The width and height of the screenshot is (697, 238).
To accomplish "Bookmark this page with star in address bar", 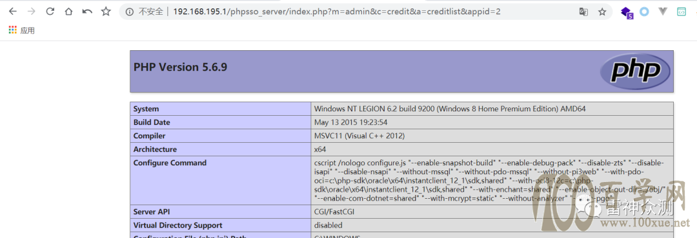I will coord(602,12).
